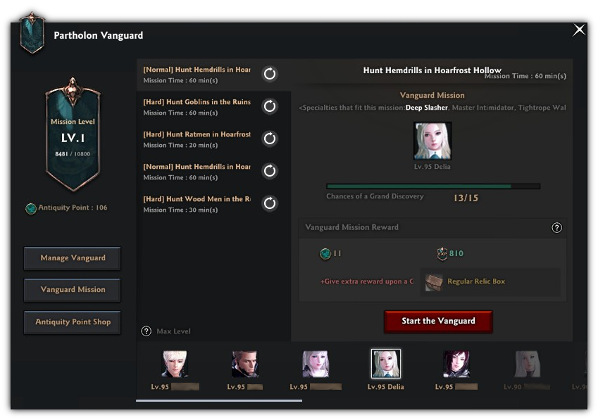Click the Regular Relic Box reward icon
This screenshot has width=598, height=420.
(434, 282)
